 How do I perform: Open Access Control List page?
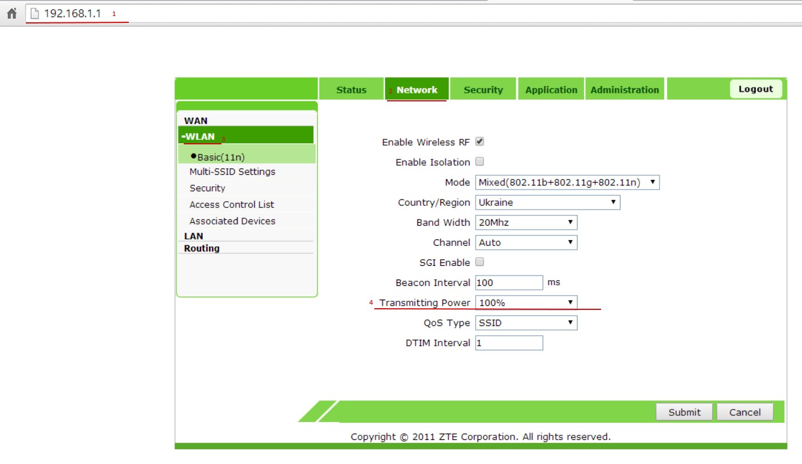coord(232,205)
